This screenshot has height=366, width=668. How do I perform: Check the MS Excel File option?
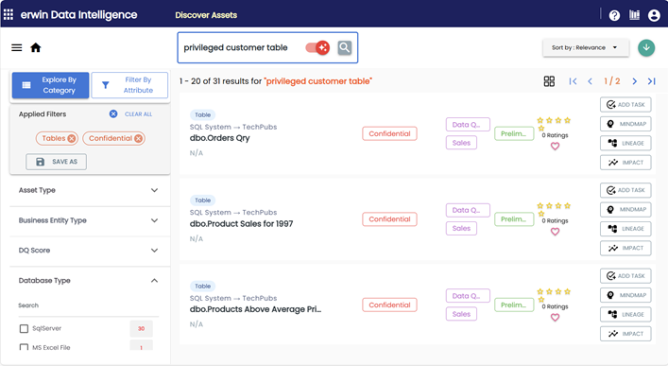pyautogui.click(x=24, y=347)
